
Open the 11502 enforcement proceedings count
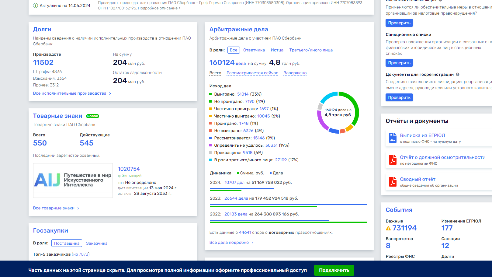click(43, 62)
